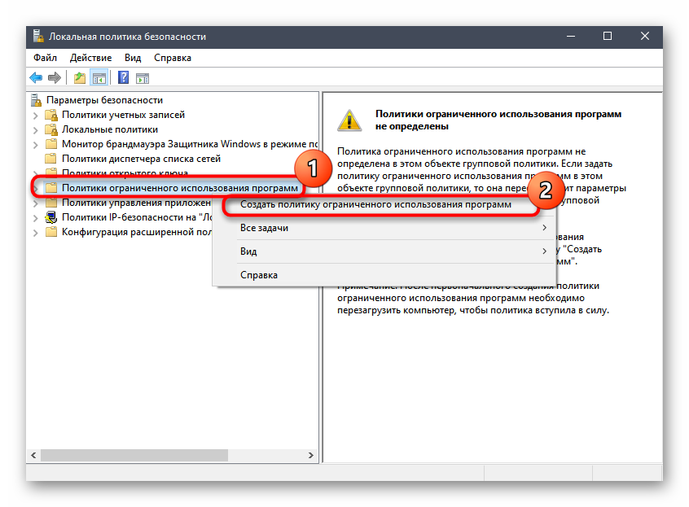Open the Файл menu

click(45, 58)
